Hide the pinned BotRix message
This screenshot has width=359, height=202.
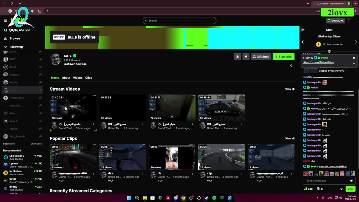(x=354, y=58)
